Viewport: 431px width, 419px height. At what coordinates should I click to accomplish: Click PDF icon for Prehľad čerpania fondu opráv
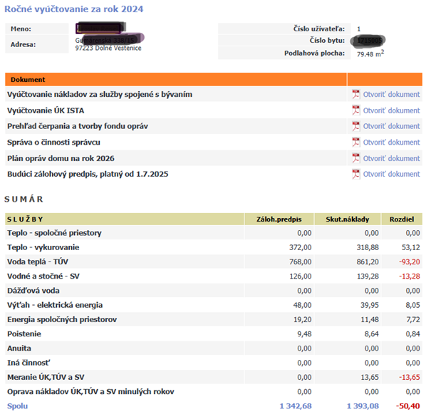tap(356, 126)
